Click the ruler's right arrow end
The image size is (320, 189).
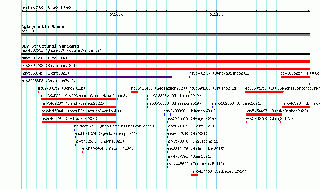[308, 11]
